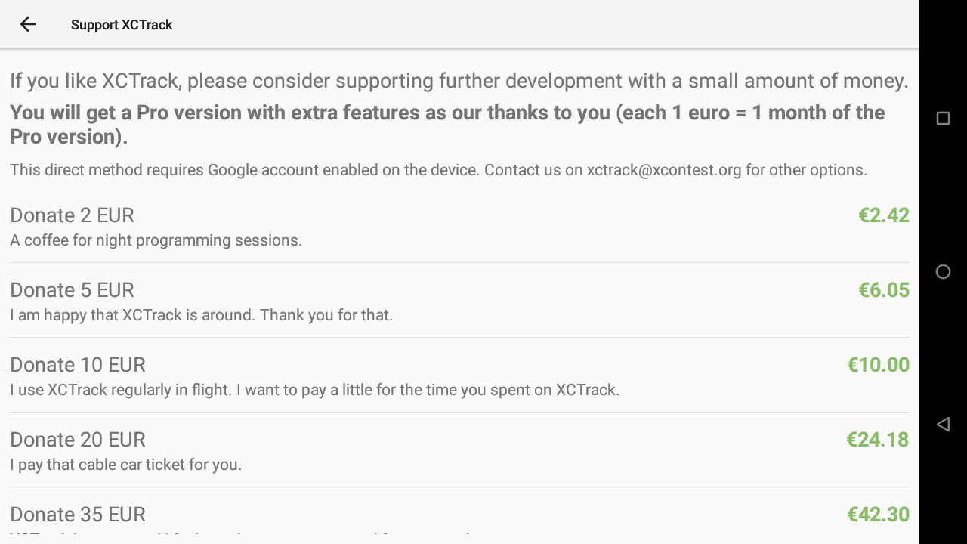Tap the €24.18 price label
967x544 pixels.
[878, 440]
